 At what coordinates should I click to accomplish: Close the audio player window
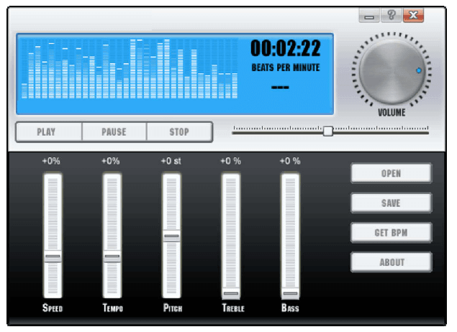click(x=413, y=15)
